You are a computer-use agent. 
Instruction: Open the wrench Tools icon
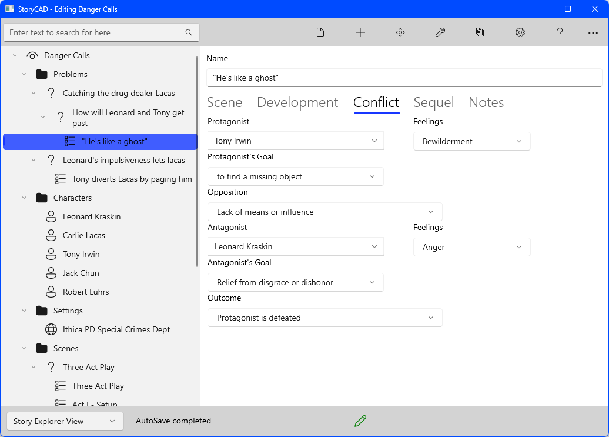pyautogui.click(x=440, y=32)
